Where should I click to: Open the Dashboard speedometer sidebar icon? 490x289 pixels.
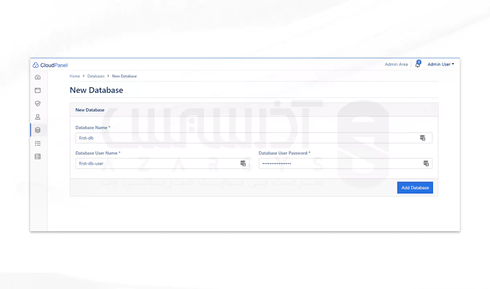click(38, 77)
